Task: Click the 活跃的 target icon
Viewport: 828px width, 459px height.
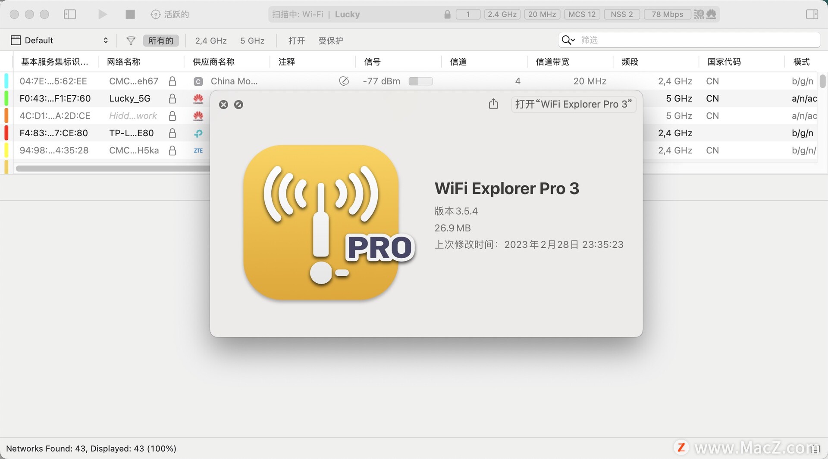Action: pyautogui.click(x=155, y=14)
